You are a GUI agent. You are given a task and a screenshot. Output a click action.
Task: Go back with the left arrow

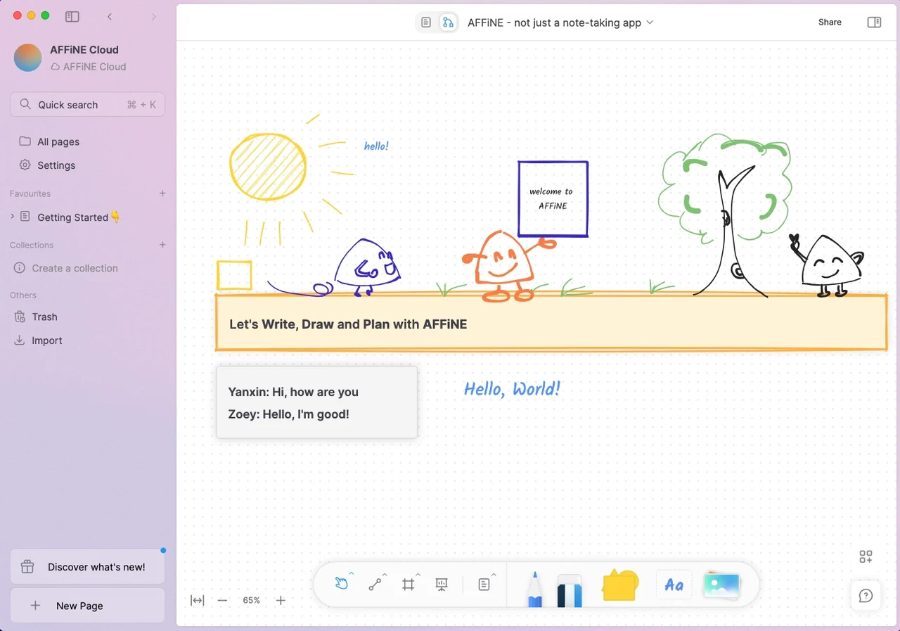tap(110, 16)
